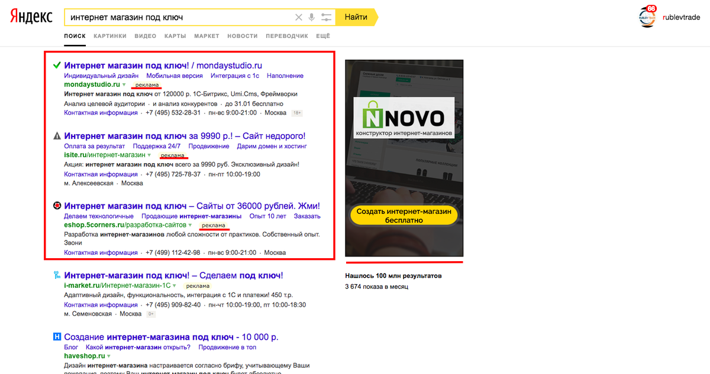
Task: Click green checkmark favicon of mondaystudio.ru
Action: point(57,65)
